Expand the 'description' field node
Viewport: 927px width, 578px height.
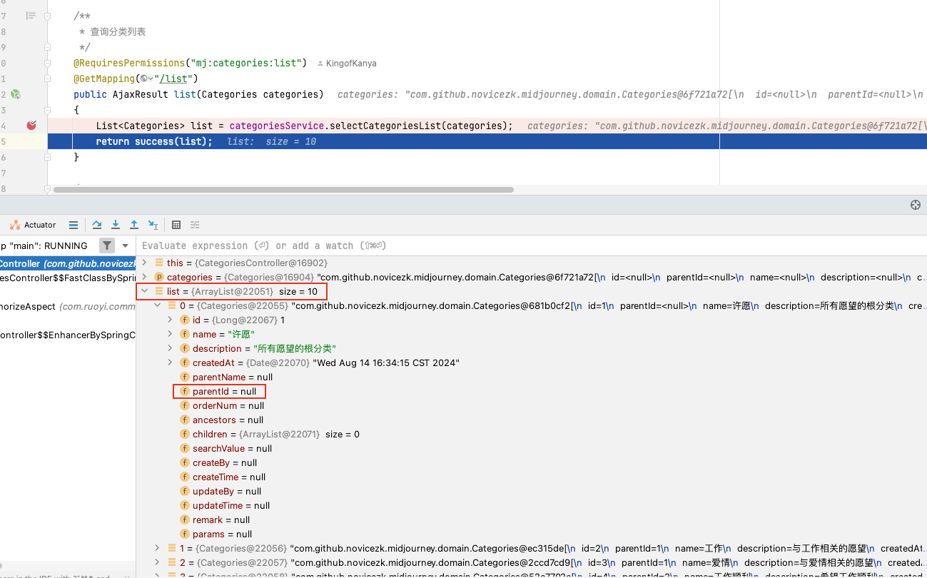[170, 348]
